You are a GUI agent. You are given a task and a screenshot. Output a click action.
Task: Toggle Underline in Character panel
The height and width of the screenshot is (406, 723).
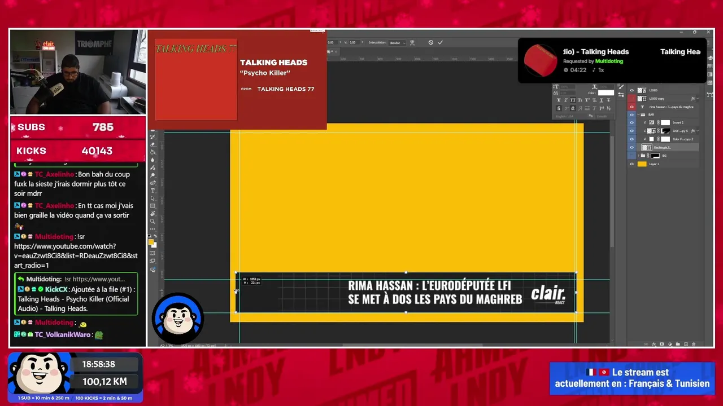click(x=602, y=100)
